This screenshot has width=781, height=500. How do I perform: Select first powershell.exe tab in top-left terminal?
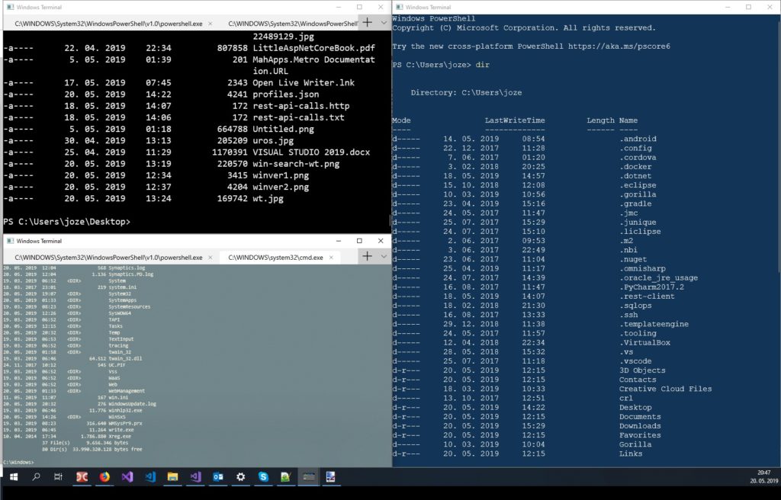108,24
